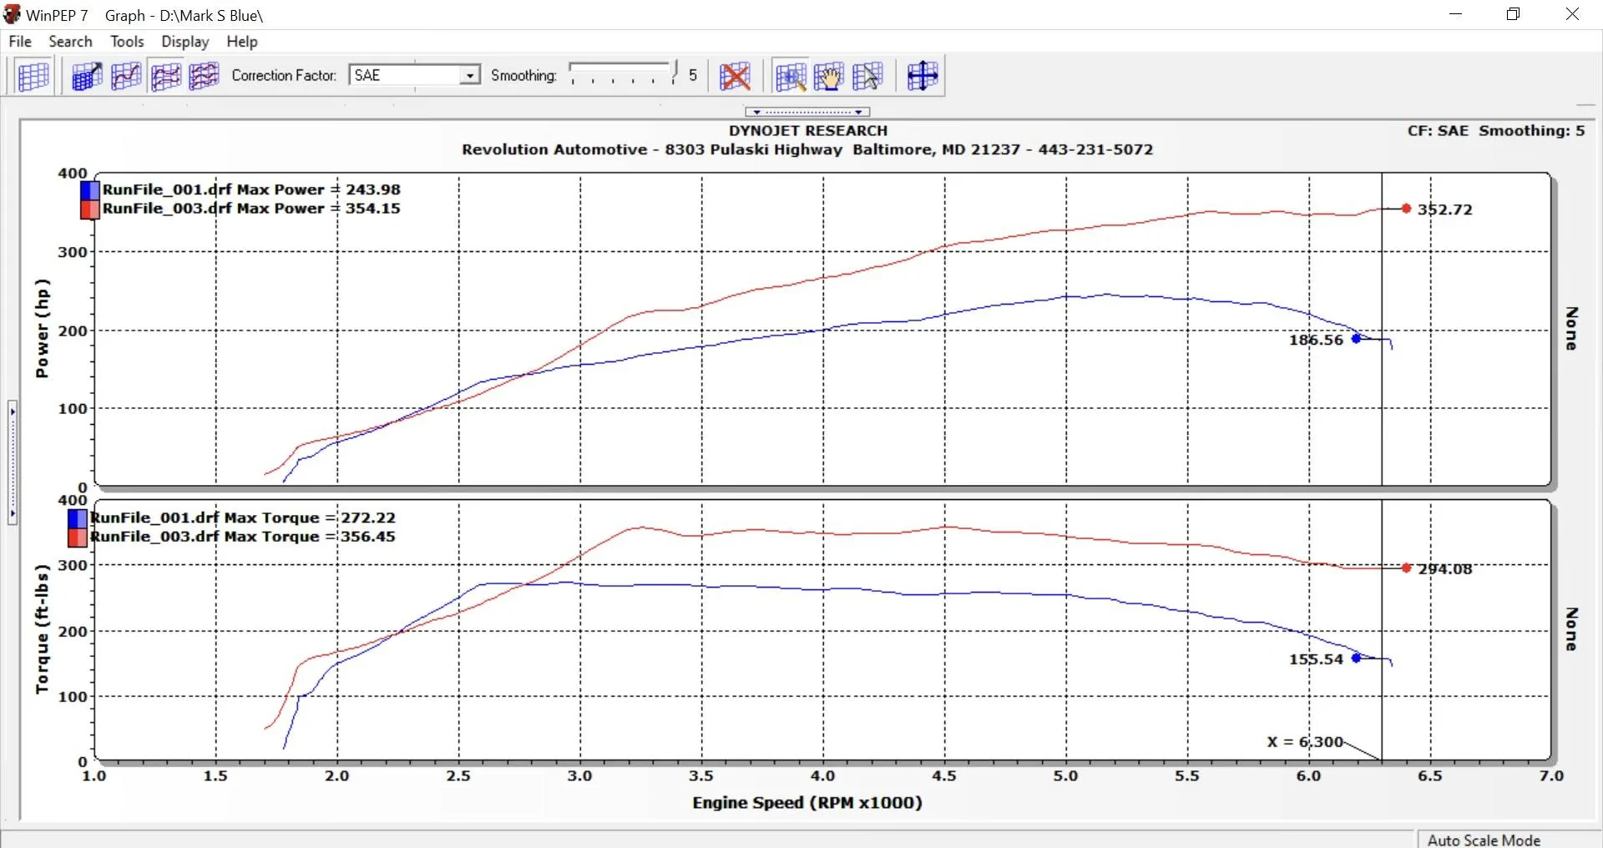The height and width of the screenshot is (848, 1603).
Task: Click the 'None' right axis label of torque graph
Action: [1571, 629]
